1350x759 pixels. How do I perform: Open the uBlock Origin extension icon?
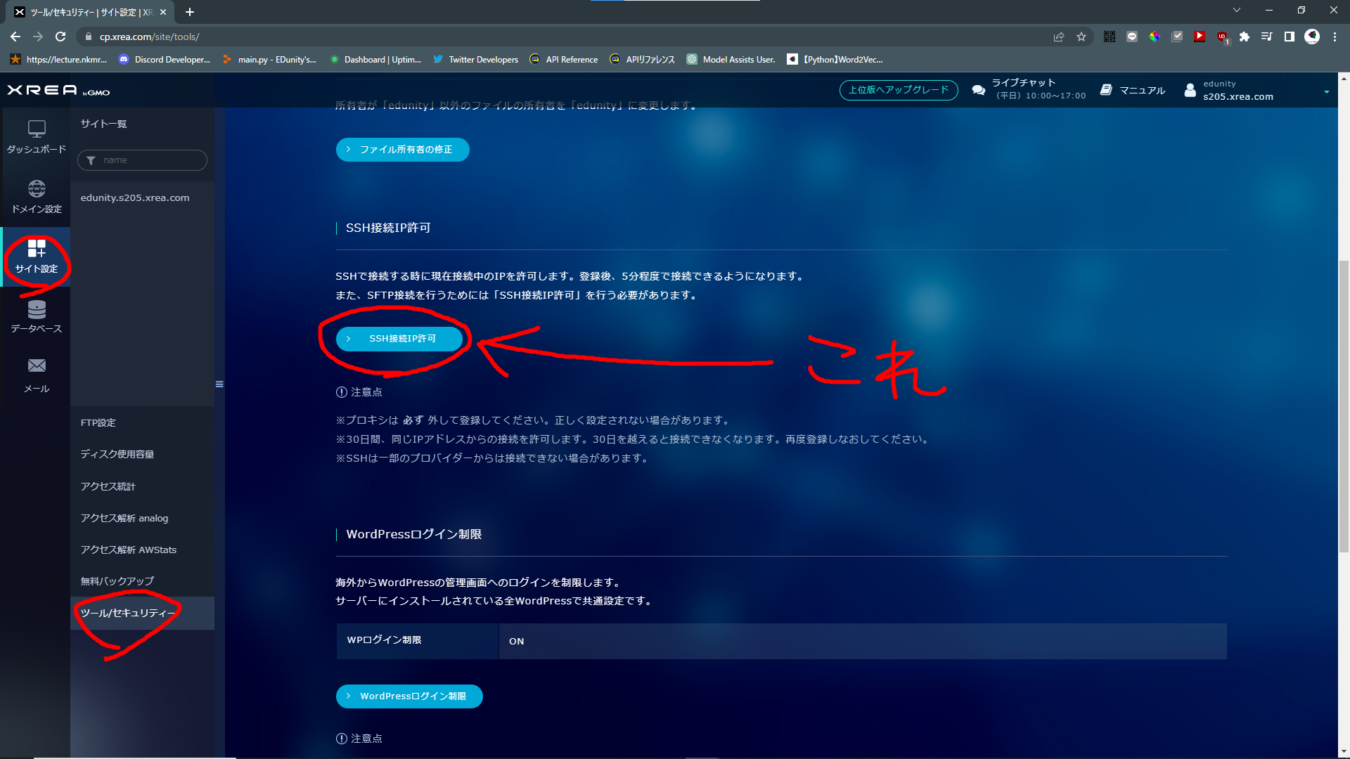pos(1221,37)
